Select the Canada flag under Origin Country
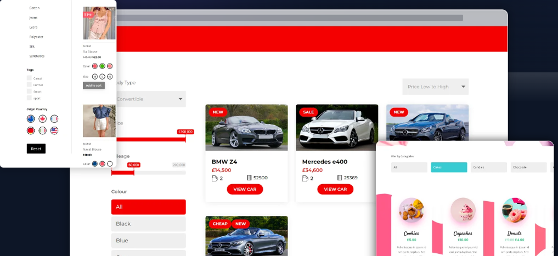The height and width of the screenshot is (256, 558). pos(43,119)
